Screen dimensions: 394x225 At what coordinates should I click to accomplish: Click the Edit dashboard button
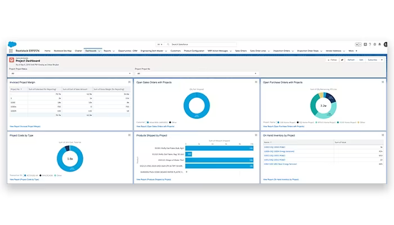[x=361, y=60]
